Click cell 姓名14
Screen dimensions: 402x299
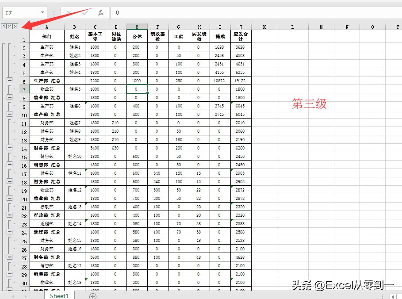click(75, 224)
